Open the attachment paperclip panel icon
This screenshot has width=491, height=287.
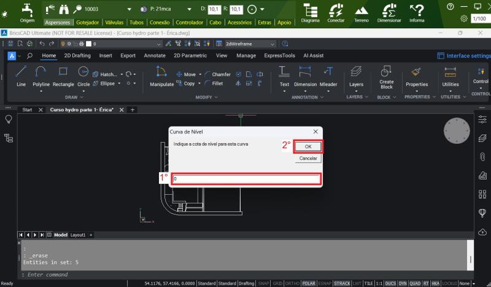[482, 156]
